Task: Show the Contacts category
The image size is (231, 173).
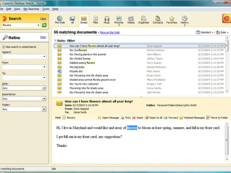Action: [x=158, y=20]
